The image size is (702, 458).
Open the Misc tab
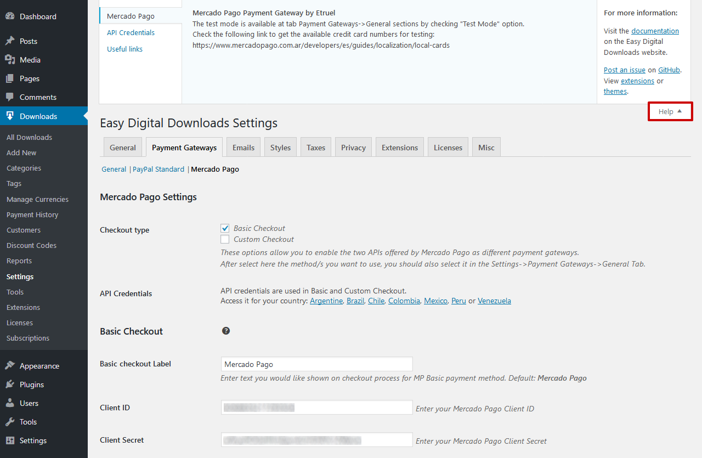[486, 148]
